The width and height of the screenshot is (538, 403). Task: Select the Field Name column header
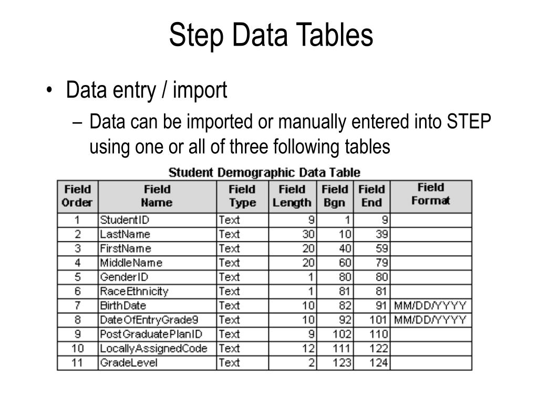click(x=157, y=196)
